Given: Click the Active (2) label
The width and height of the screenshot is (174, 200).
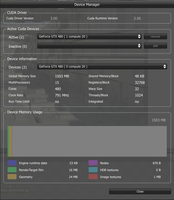Looking at the screenshot, I should [x=16, y=37].
